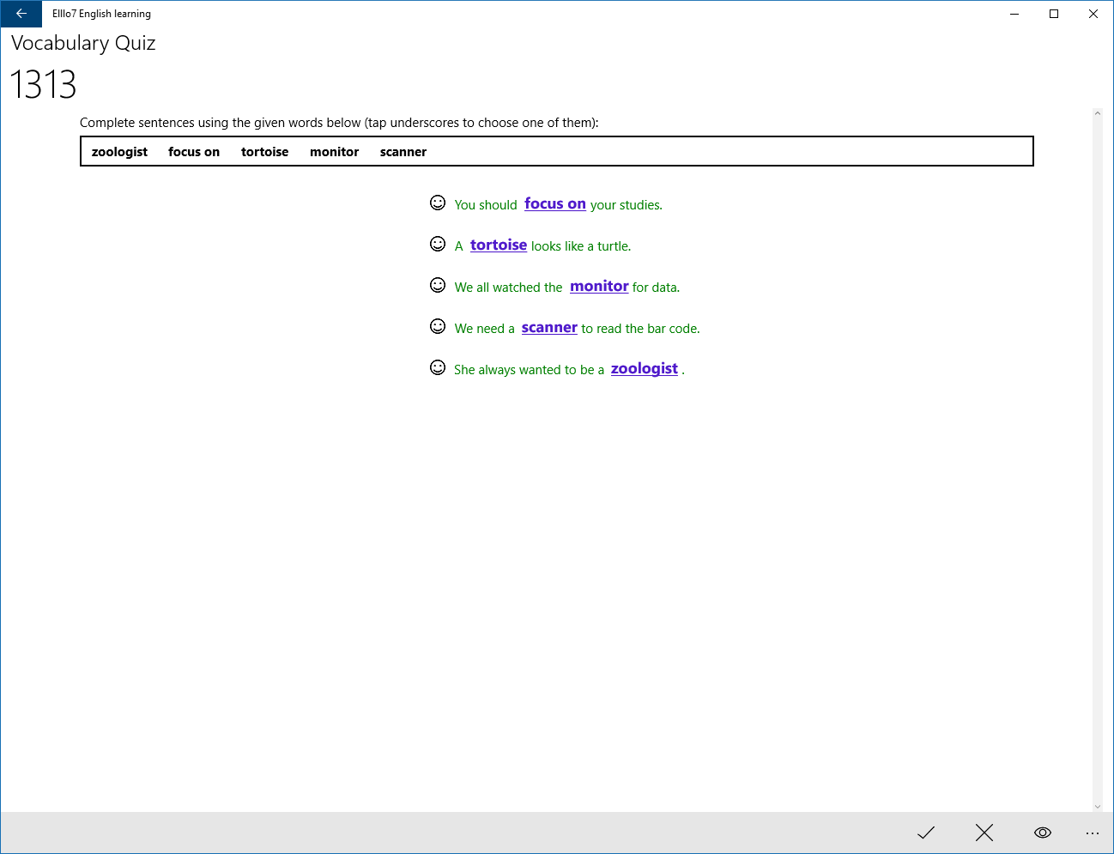Open word choices by tapping the 'focus on' blank
This screenshot has height=854, width=1114.
pos(554,203)
